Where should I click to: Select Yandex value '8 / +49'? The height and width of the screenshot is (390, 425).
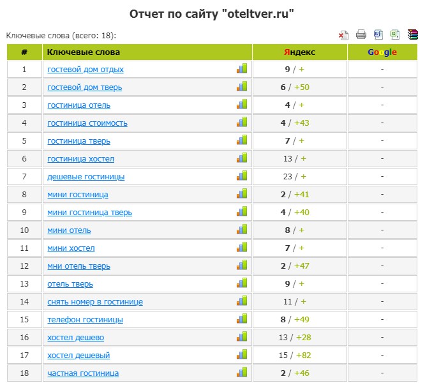(x=295, y=320)
